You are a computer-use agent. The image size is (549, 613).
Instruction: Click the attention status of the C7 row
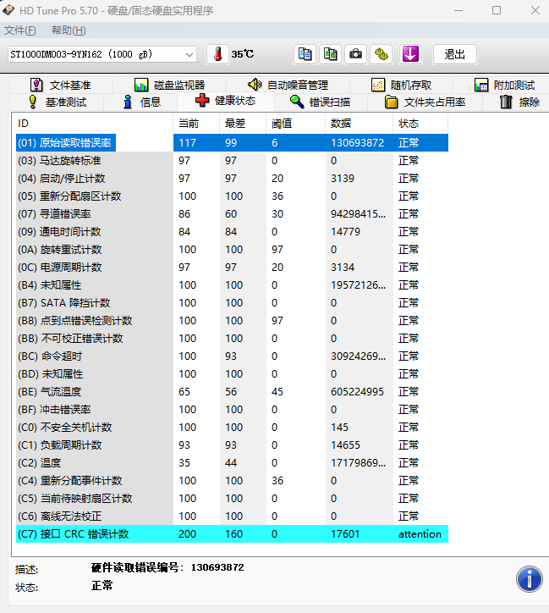pos(420,534)
